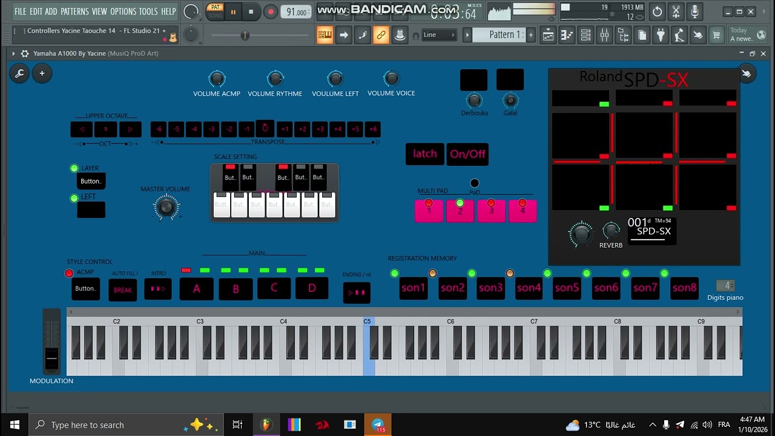This screenshot has height=436, width=775.
Task: Open the HELP menu
Action: click(x=168, y=12)
